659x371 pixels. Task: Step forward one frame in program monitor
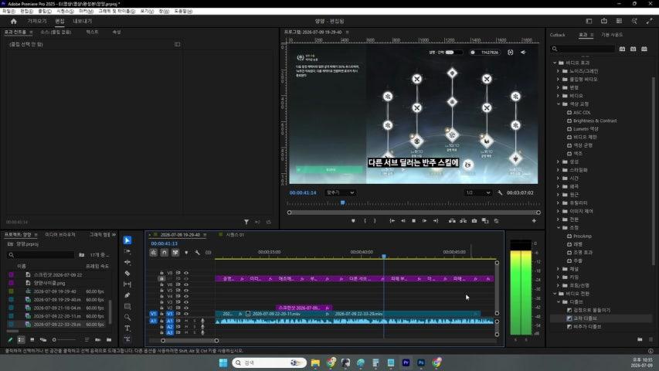click(x=424, y=221)
